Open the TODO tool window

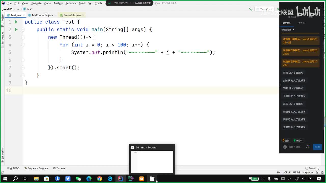(13, 168)
